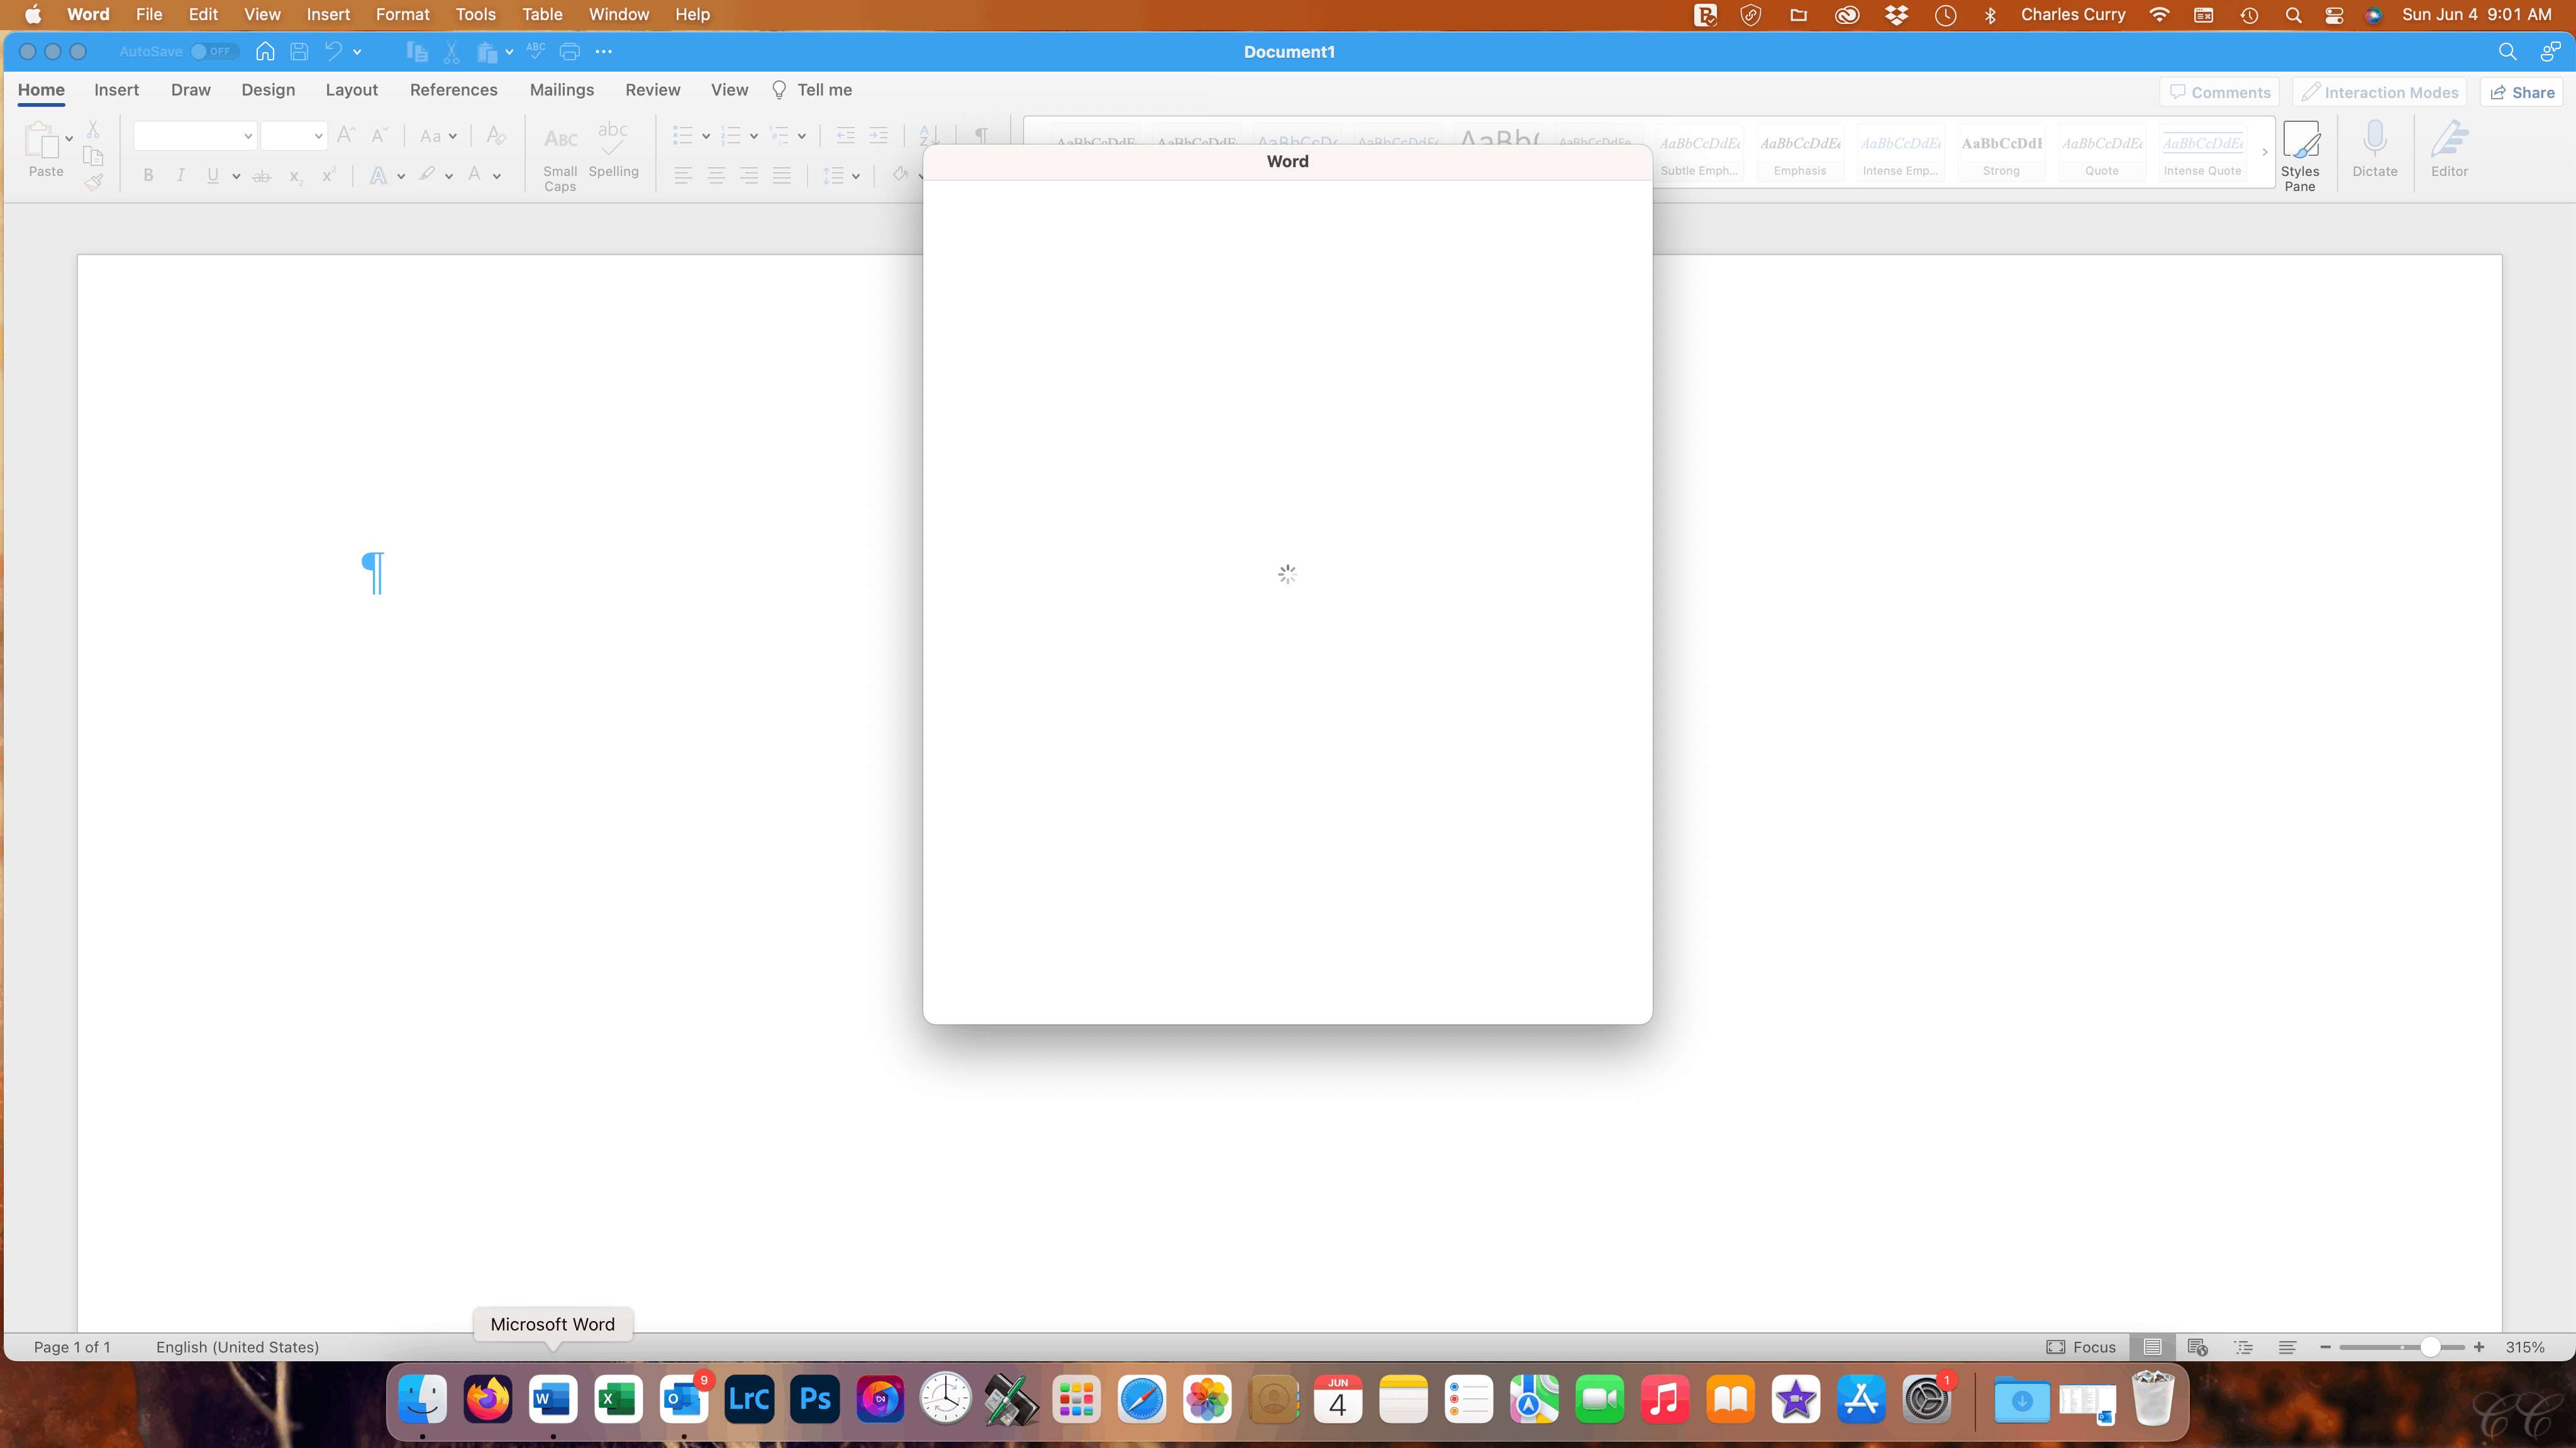This screenshot has height=1448, width=2576.
Task: Click the Home icon in title toolbar
Action: pos(265,51)
